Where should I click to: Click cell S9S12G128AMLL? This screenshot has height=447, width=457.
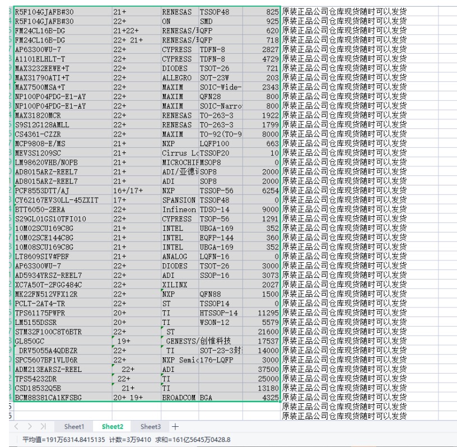coord(63,125)
